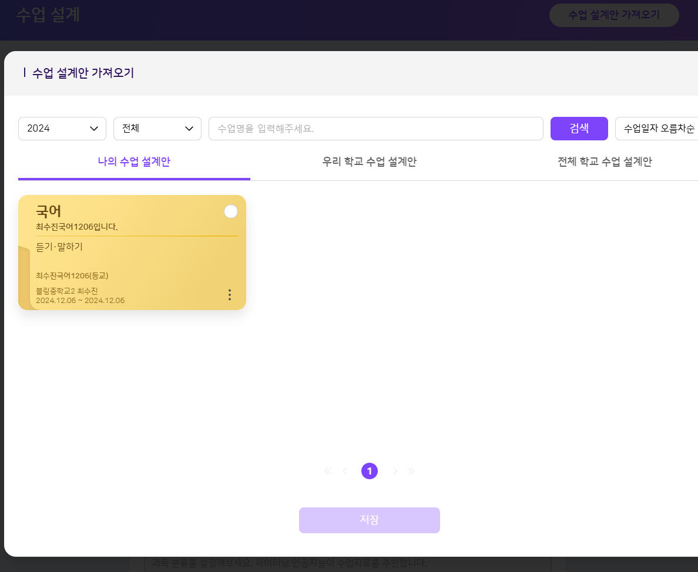
Task: Select the radio circle on 국어 lesson card
Action: click(x=231, y=211)
